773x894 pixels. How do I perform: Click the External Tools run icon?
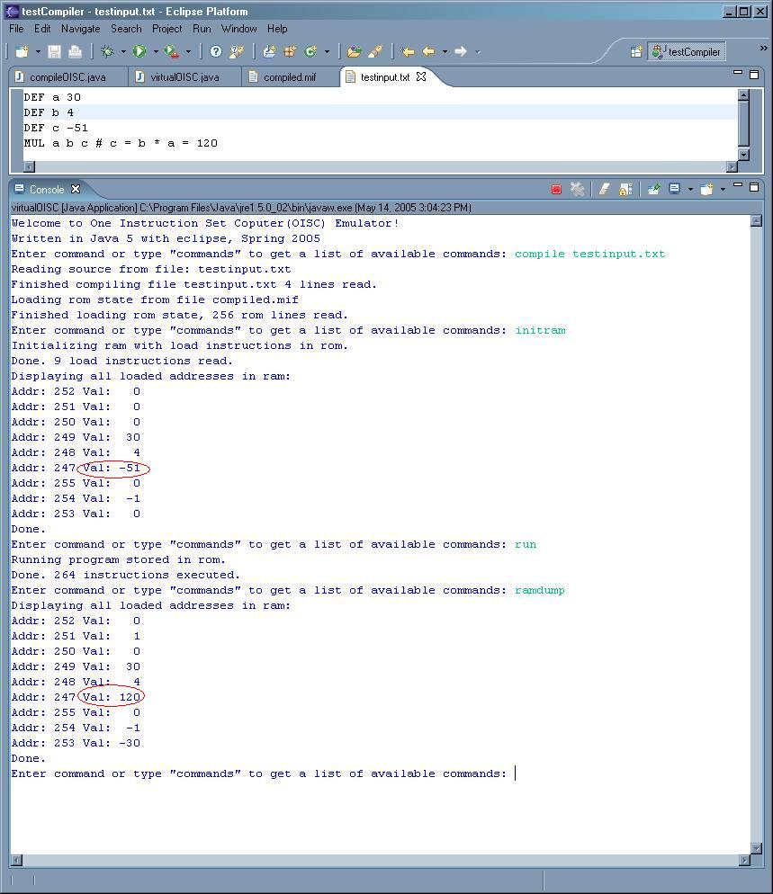tap(172, 52)
